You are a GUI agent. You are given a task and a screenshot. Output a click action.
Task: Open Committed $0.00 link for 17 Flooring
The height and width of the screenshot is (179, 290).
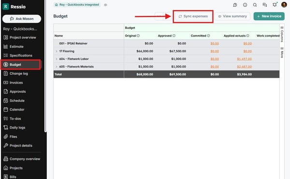point(215,51)
